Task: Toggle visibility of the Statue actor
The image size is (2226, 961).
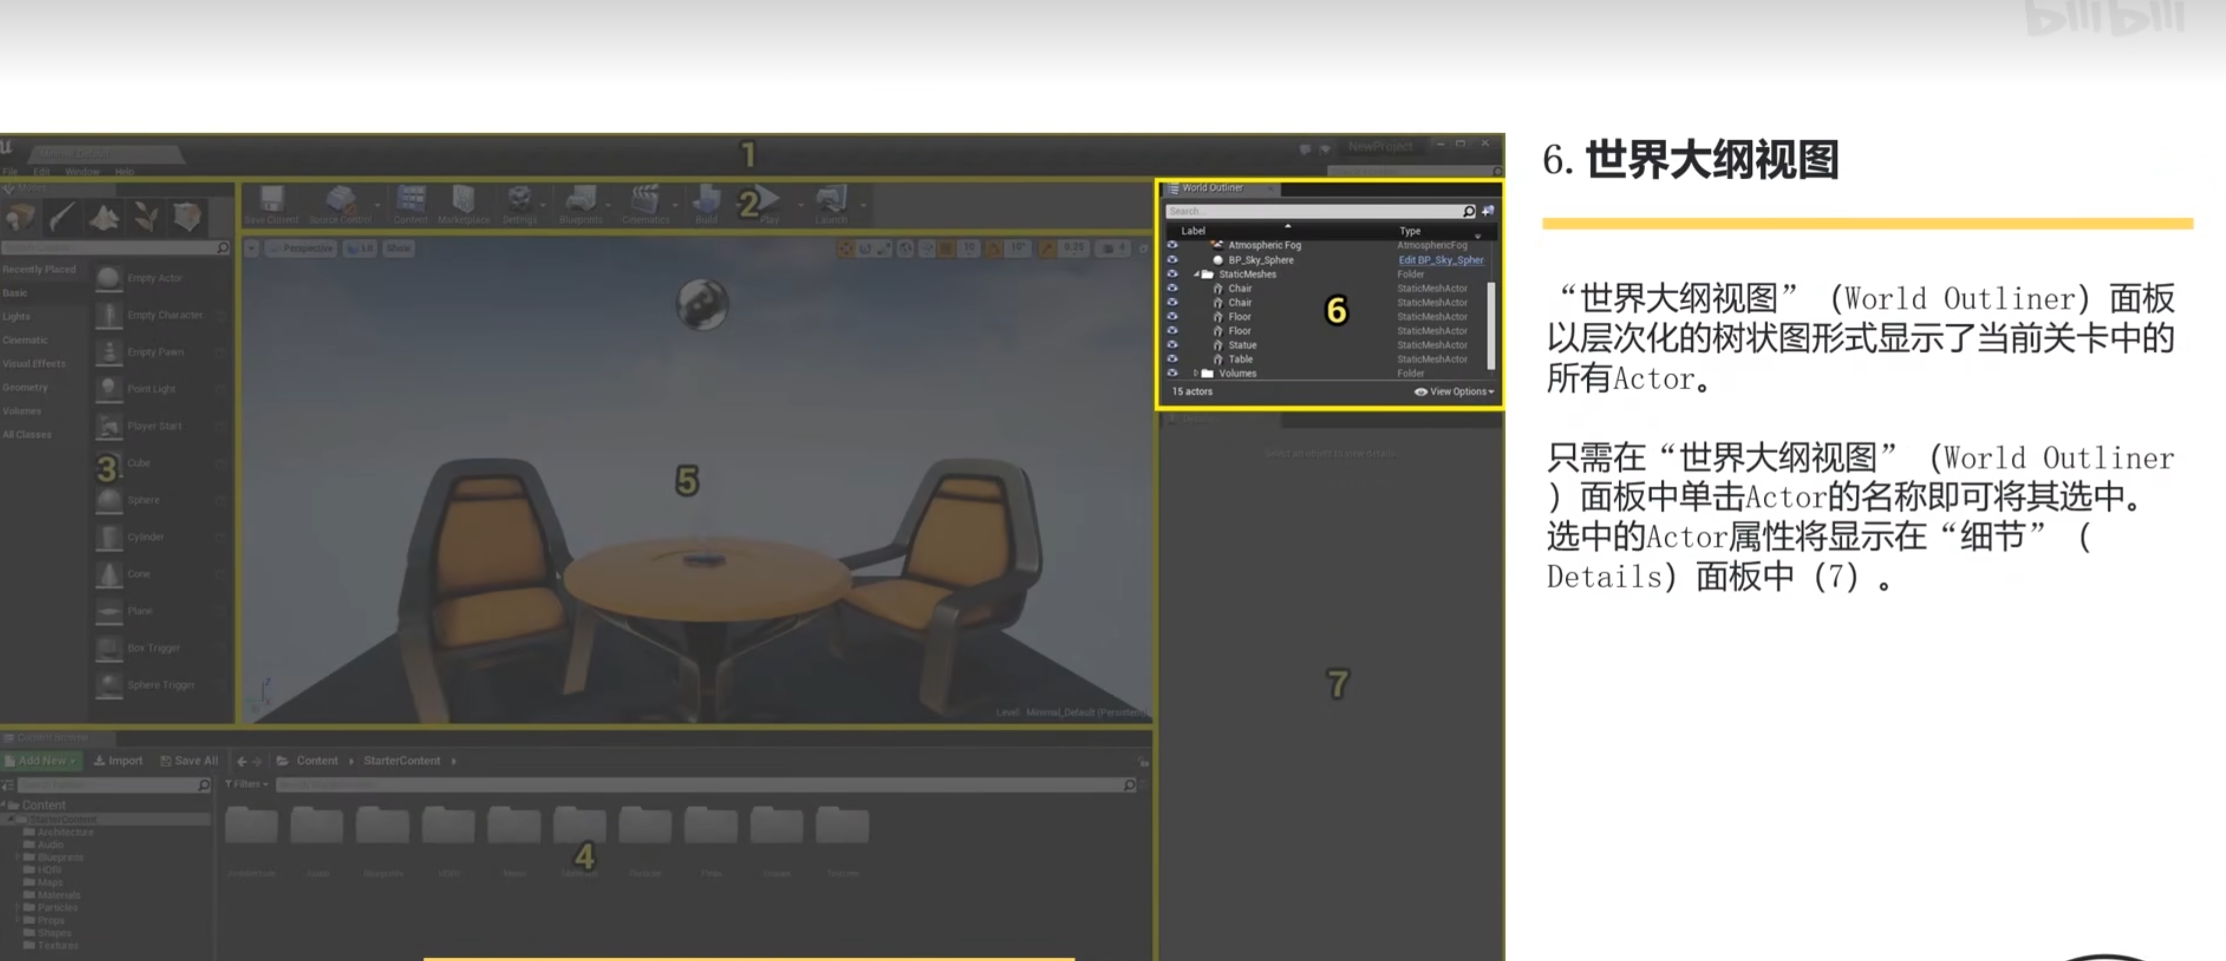Action: [x=1173, y=345]
